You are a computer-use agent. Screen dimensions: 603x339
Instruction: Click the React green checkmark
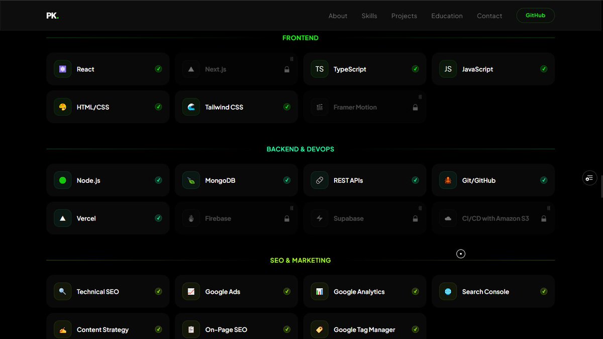[x=158, y=69]
